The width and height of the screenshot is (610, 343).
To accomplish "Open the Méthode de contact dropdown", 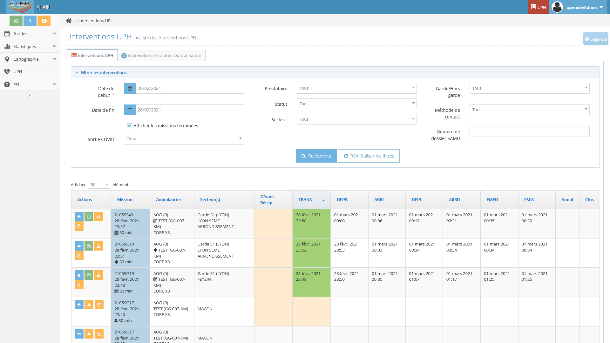I will (x=529, y=110).
